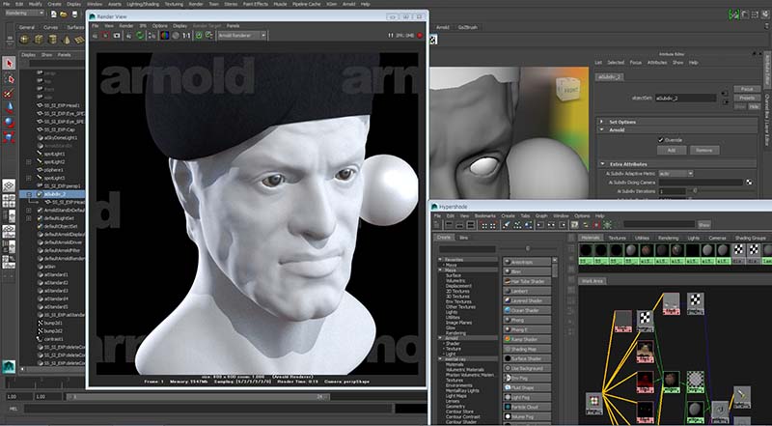Choose the Paint Selection tool in the toolbox
The width and height of the screenshot is (772, 426).
point(9,93)
